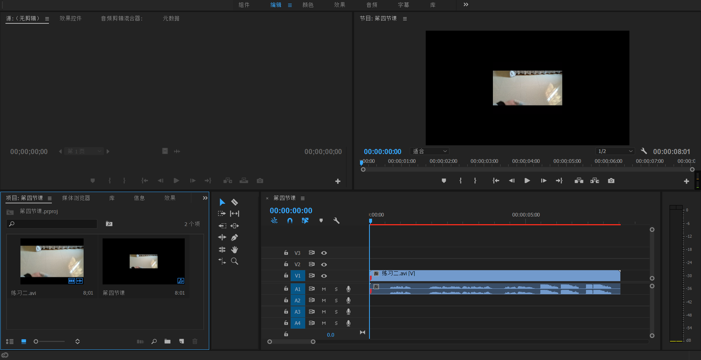Click the New Bin folder icon
701x360 pixels.
tap(168, 341)
